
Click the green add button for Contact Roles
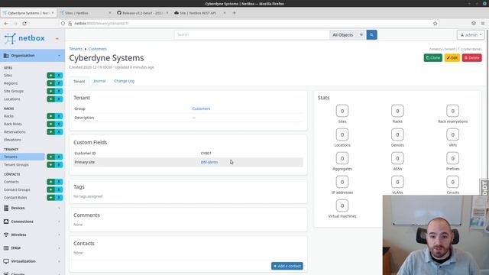(x=50, y=197)
